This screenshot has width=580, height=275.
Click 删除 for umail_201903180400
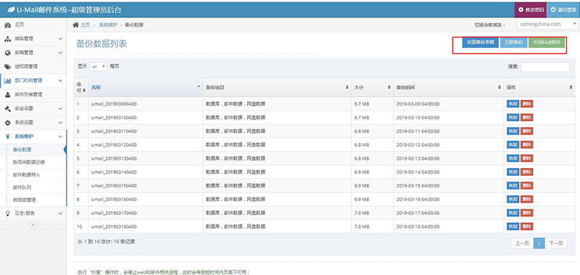pos(527,227)
